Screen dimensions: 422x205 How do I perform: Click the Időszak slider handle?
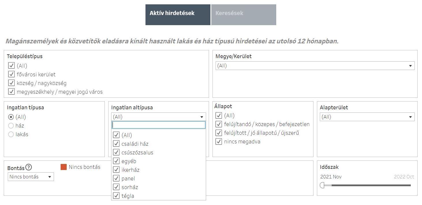click(322, 185)
